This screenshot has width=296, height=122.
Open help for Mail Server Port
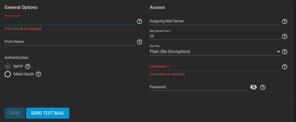pyautogui.click(x=284, y=36)
